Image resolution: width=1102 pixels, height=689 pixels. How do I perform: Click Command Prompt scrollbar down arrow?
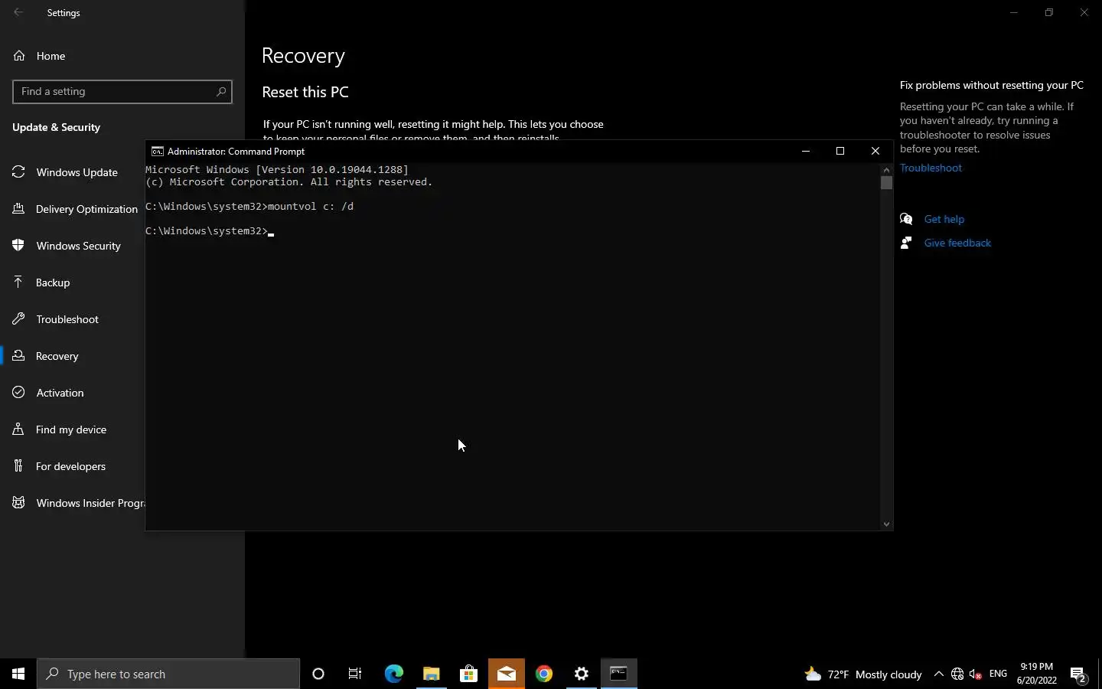pos(886,524)
